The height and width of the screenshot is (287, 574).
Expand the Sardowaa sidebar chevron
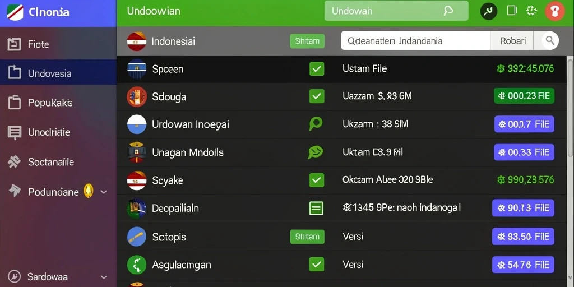coord(104,277)
